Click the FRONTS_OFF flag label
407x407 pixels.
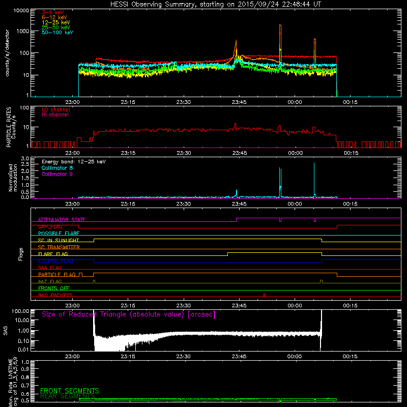54,288
